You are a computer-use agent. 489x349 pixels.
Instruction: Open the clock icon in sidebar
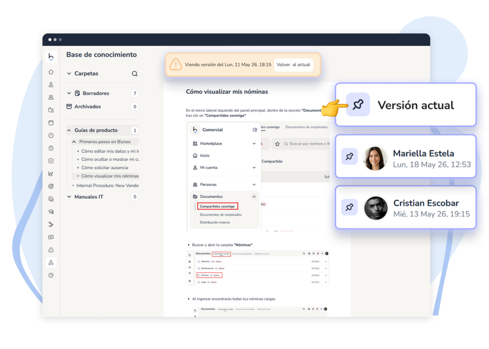coord(51,135)
